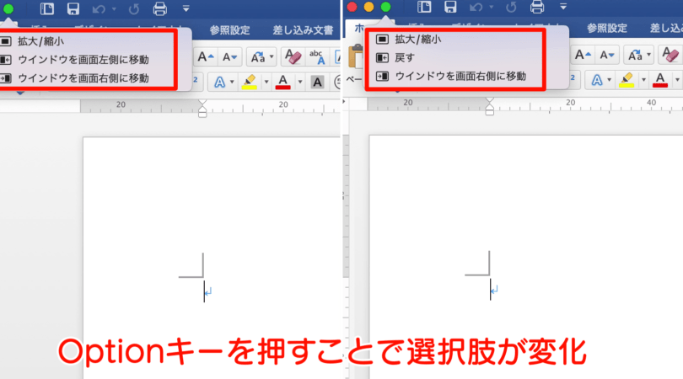
Task: Clear all formatting in left window
Action: (x=293, y=57)
